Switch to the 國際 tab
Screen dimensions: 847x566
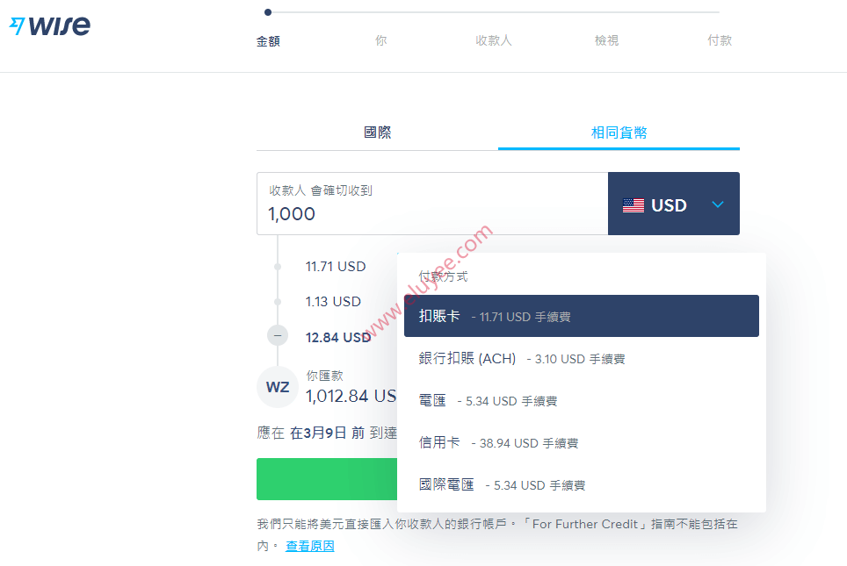click(378, 133)
